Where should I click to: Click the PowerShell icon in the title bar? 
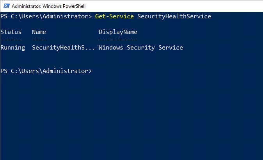click(x=5, y=6)
